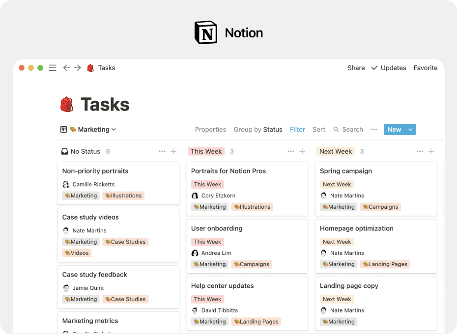This screenshot has width=457, height=334.
Task: Click Campaigns tag on User onboarding
Action: pos(252,264)
